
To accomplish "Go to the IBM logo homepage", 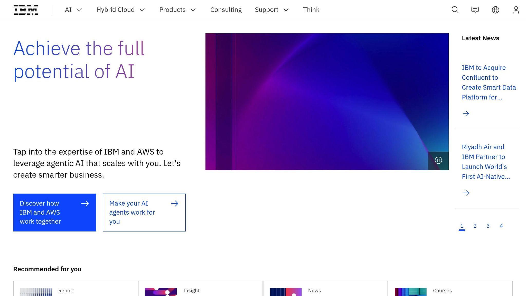I will point(26,10).
